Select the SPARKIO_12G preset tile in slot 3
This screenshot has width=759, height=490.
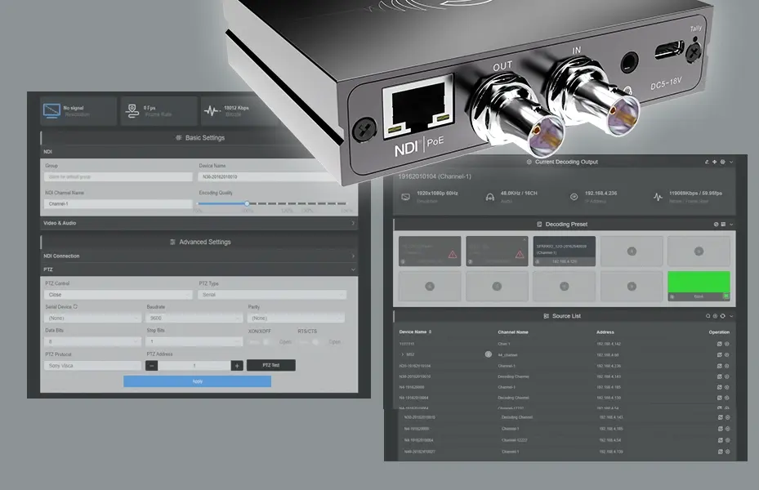click(x=565, y=251)
